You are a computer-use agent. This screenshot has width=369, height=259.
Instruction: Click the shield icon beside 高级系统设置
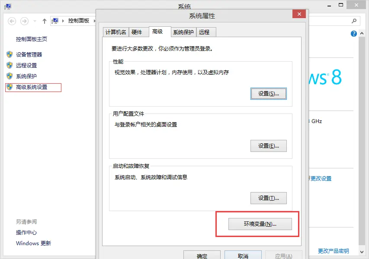click(x=10, y=87)
